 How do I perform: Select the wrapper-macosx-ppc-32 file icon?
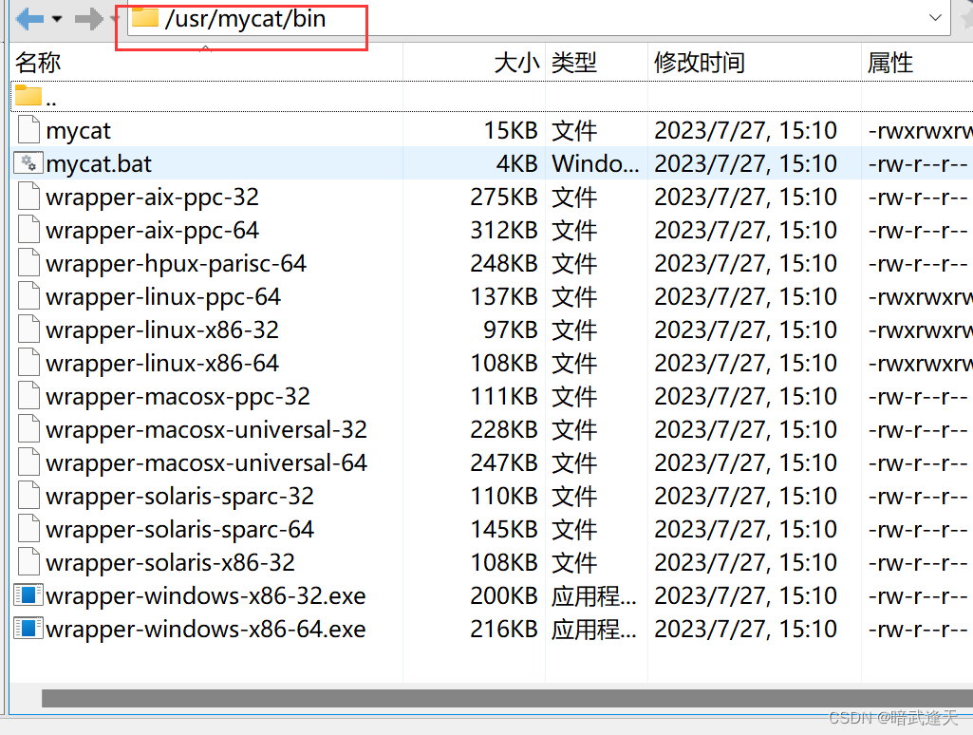[x=28, y=395]
